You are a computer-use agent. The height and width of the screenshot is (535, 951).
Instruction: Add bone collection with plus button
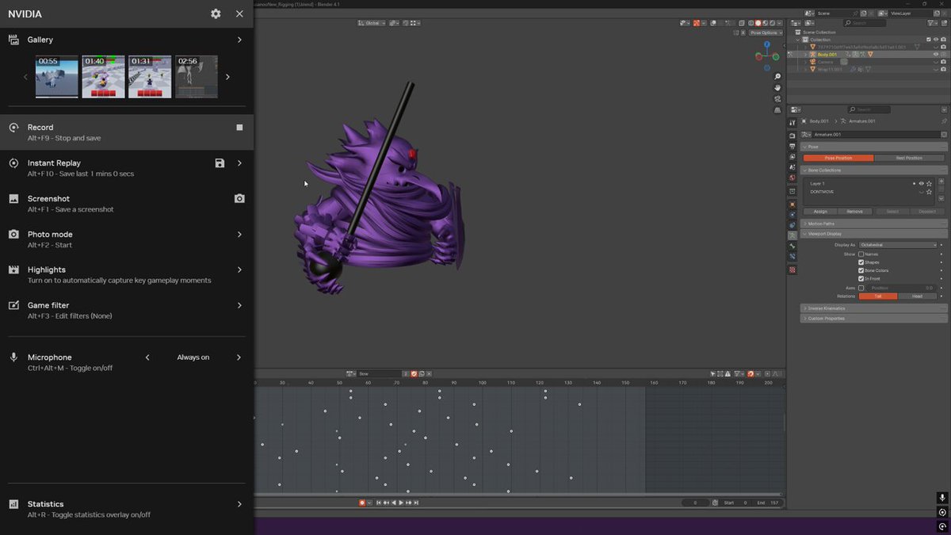coord(941,182)
